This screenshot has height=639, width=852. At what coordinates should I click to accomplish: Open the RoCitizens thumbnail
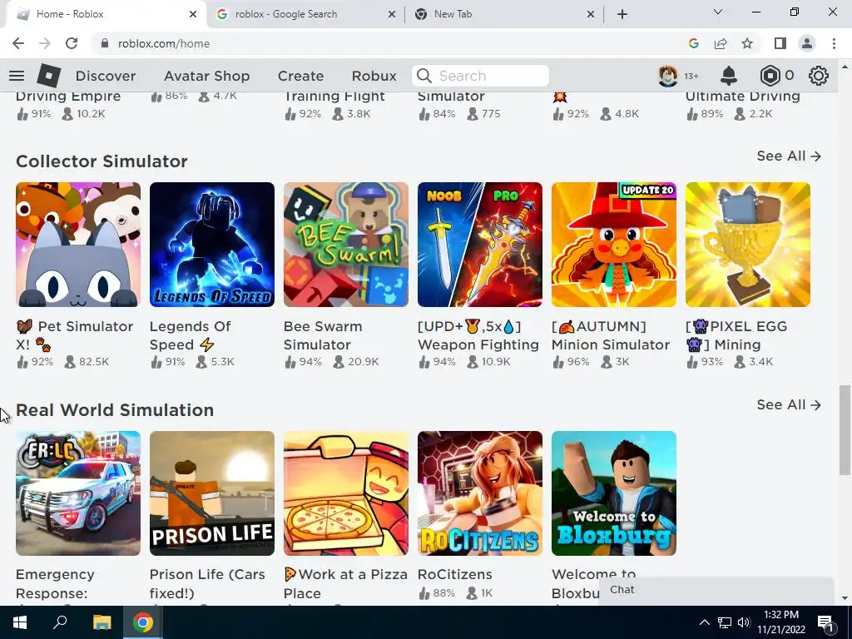pyautogui.click(x=480, y=493)
